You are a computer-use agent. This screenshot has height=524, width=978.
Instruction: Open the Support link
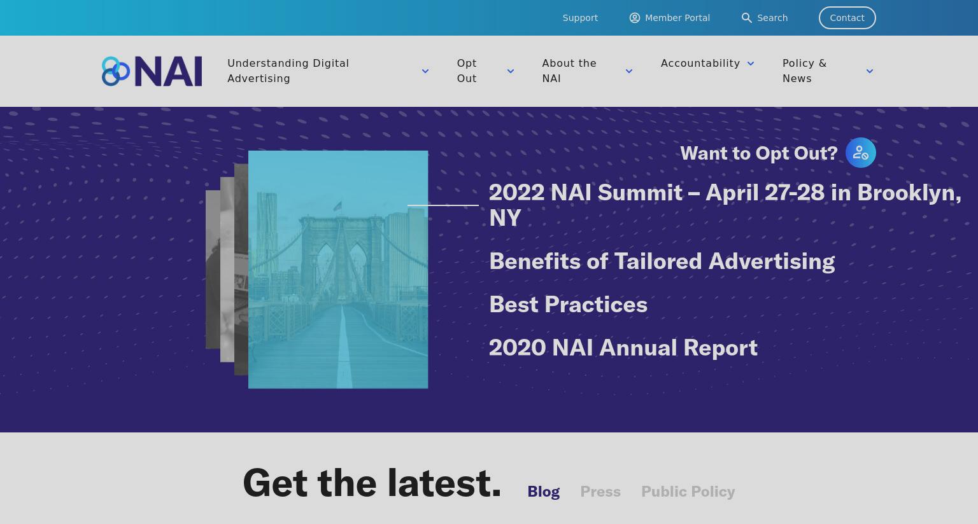[580, 18]
